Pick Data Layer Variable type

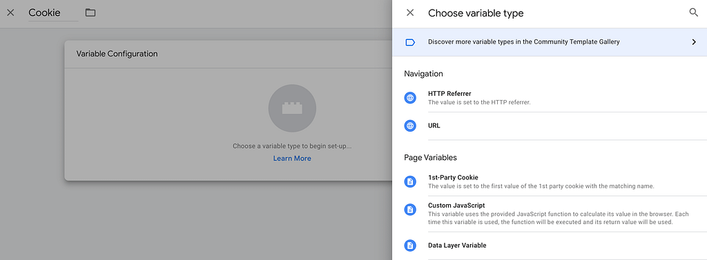pos(550,246)
